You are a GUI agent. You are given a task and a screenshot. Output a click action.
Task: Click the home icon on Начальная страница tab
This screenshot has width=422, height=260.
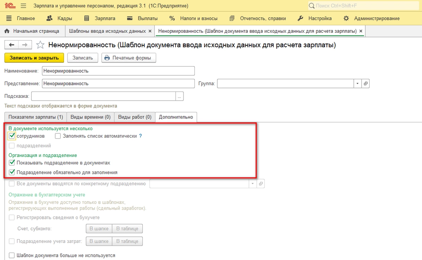tap(7, 31)
